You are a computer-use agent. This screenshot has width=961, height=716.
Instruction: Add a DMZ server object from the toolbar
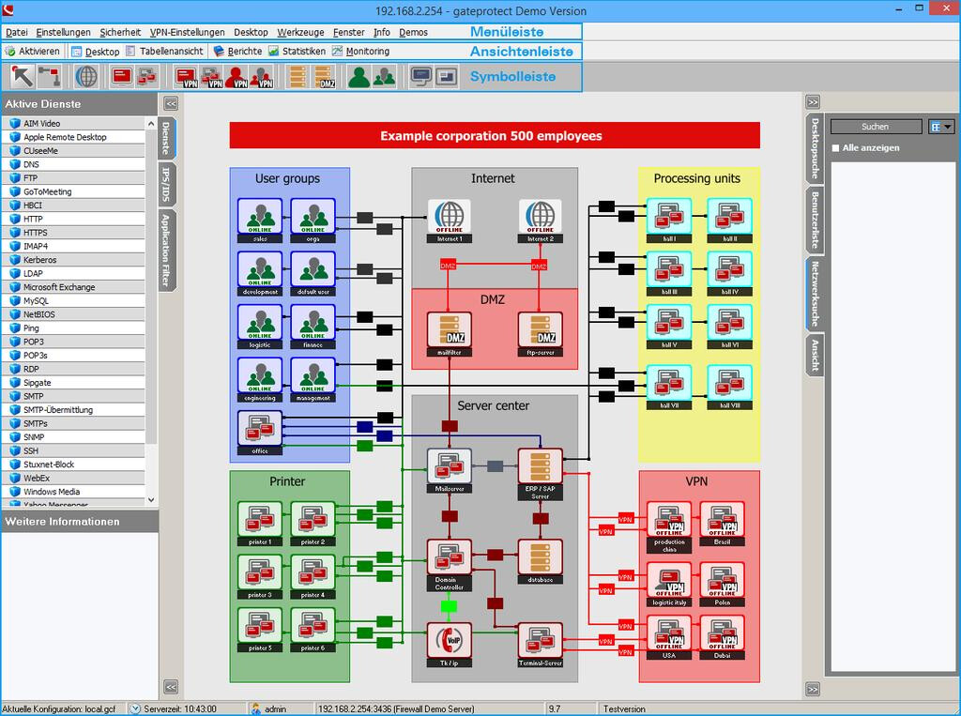coord(325,77)
